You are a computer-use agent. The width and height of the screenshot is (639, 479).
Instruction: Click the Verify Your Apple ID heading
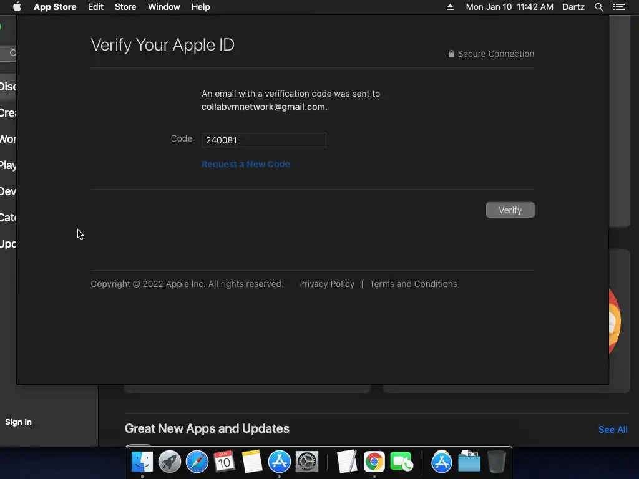pos(163,45)
